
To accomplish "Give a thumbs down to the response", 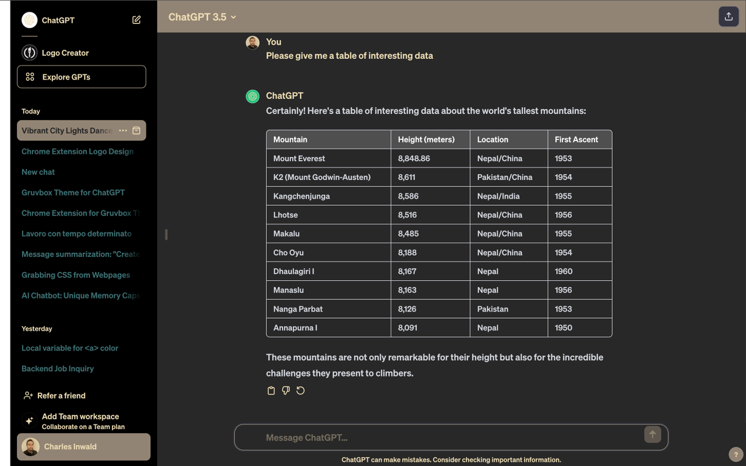I will click(x=286, y=390).
